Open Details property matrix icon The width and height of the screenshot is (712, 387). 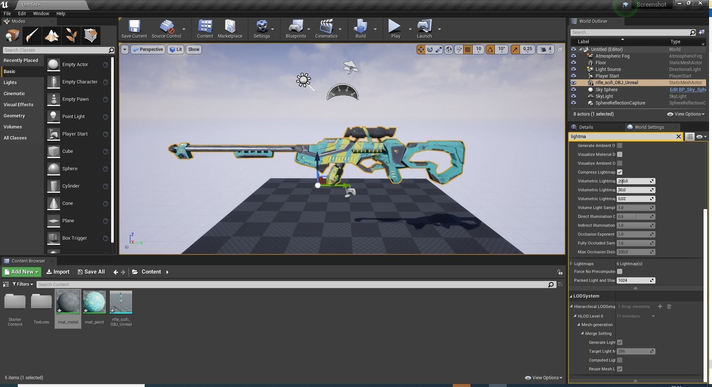[689, 137]
